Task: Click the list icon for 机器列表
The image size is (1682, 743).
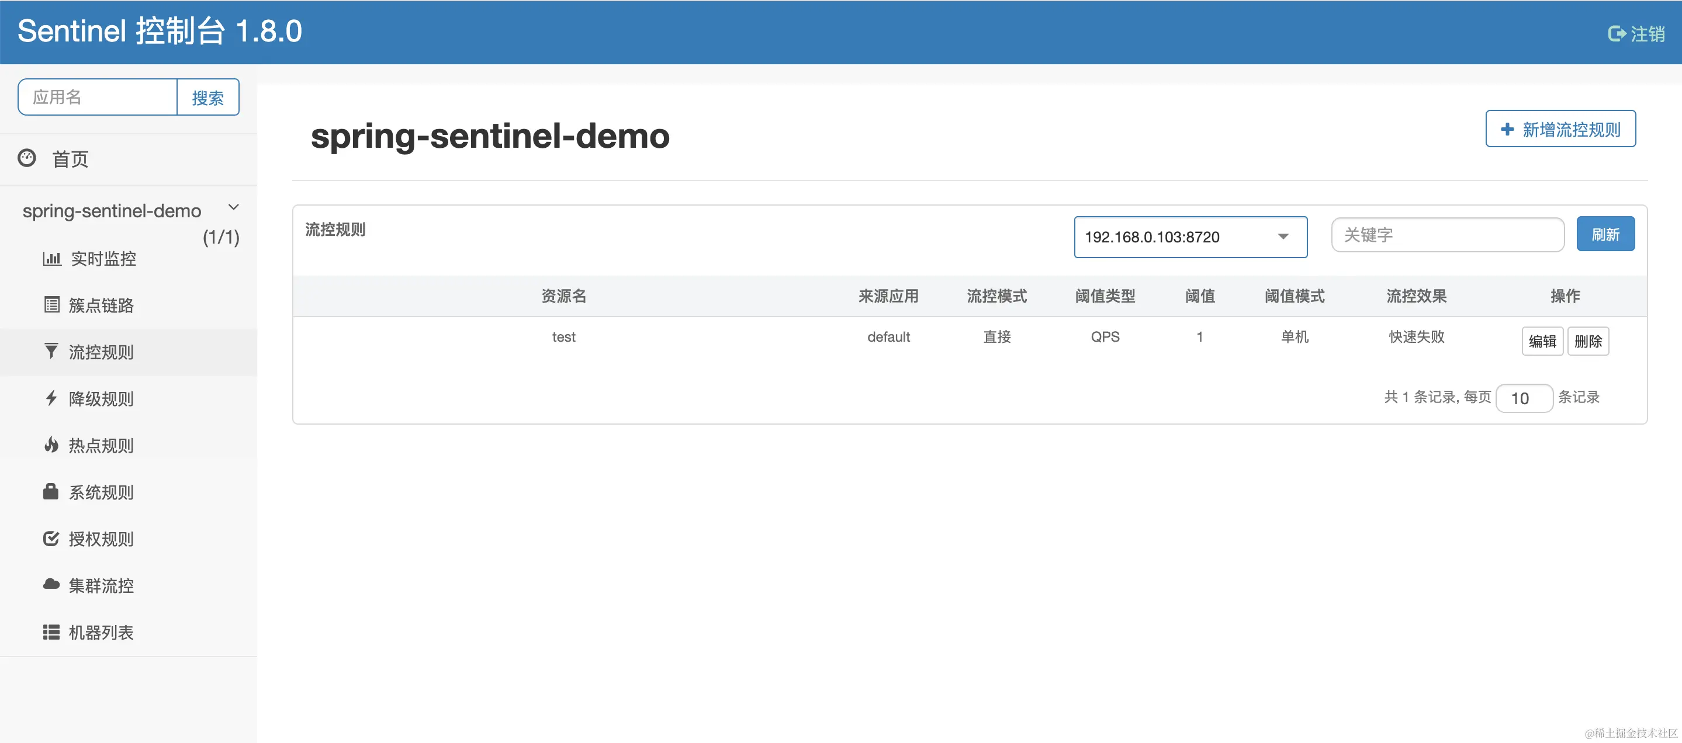Action: (x=51, y=631)
